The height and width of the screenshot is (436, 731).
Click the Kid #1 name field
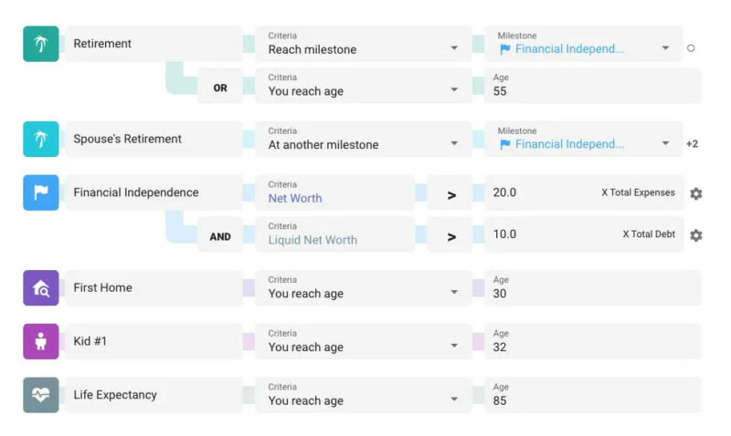[x=153, y=341]
